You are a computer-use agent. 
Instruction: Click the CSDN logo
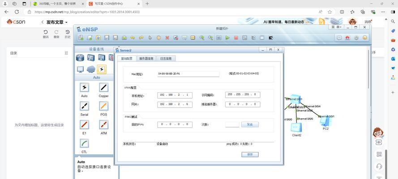pos(16,22)
